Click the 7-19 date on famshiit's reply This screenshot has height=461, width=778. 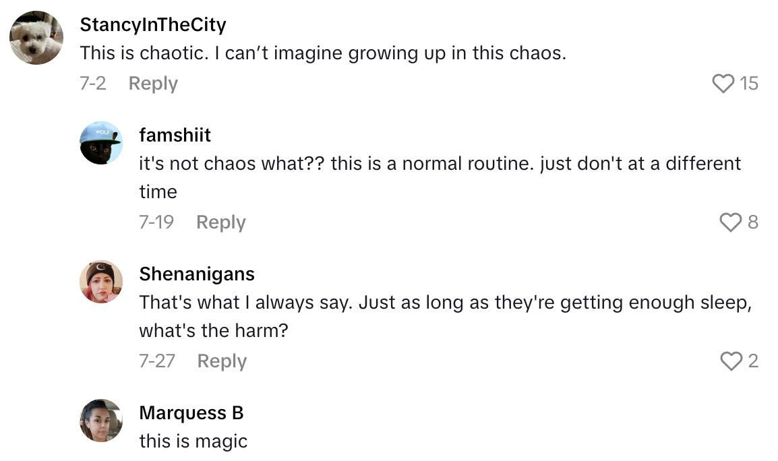156,222
